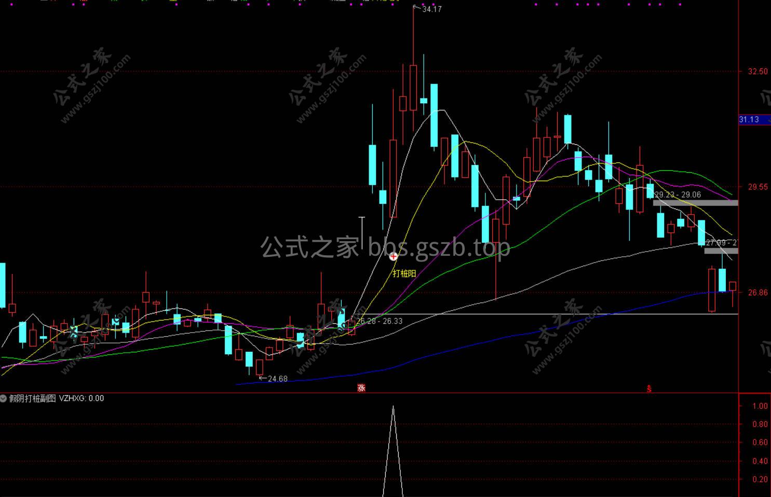Open the red 涨 info marker
This screenshot has width=771, height=497.
point(361,388)
